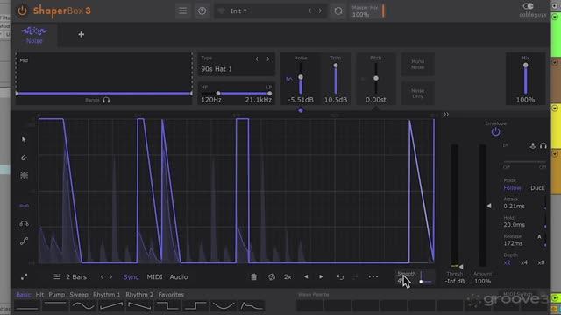The height and width of the screenshot is (315, 561).
Task: Click the preset reload circular arrow icon
Action: tap(338, 11)
